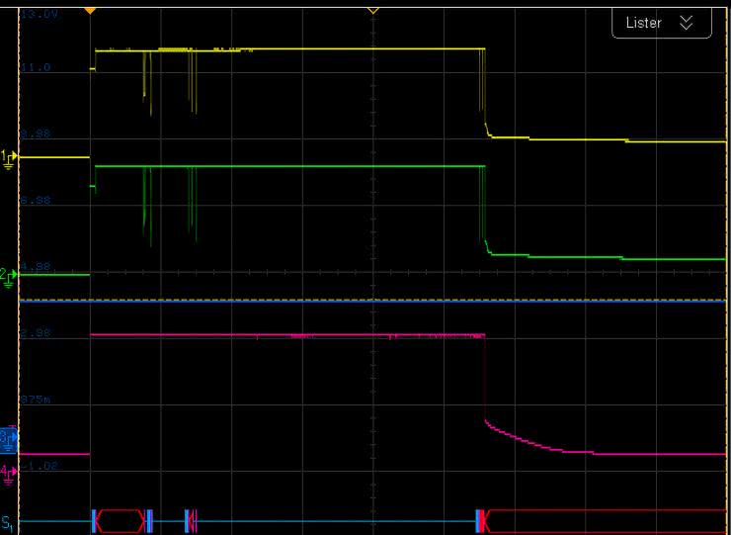
Task: Click the first red hexagonal serial decode packet
Action: pos(121,520)
